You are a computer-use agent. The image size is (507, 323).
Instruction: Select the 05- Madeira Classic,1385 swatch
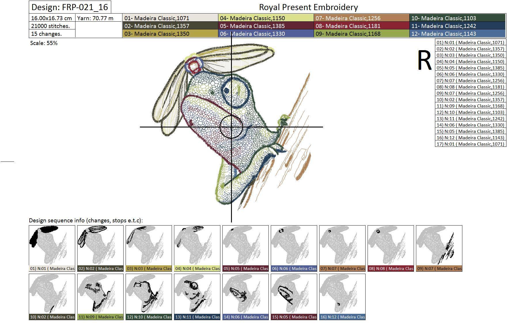pyautogui.click(x=266, y=26)
